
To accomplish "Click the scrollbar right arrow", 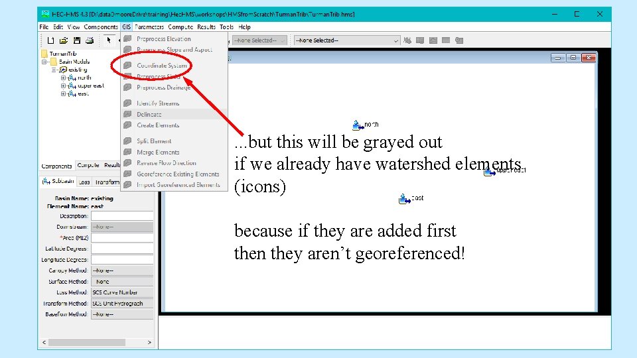I will coord(149,343).
